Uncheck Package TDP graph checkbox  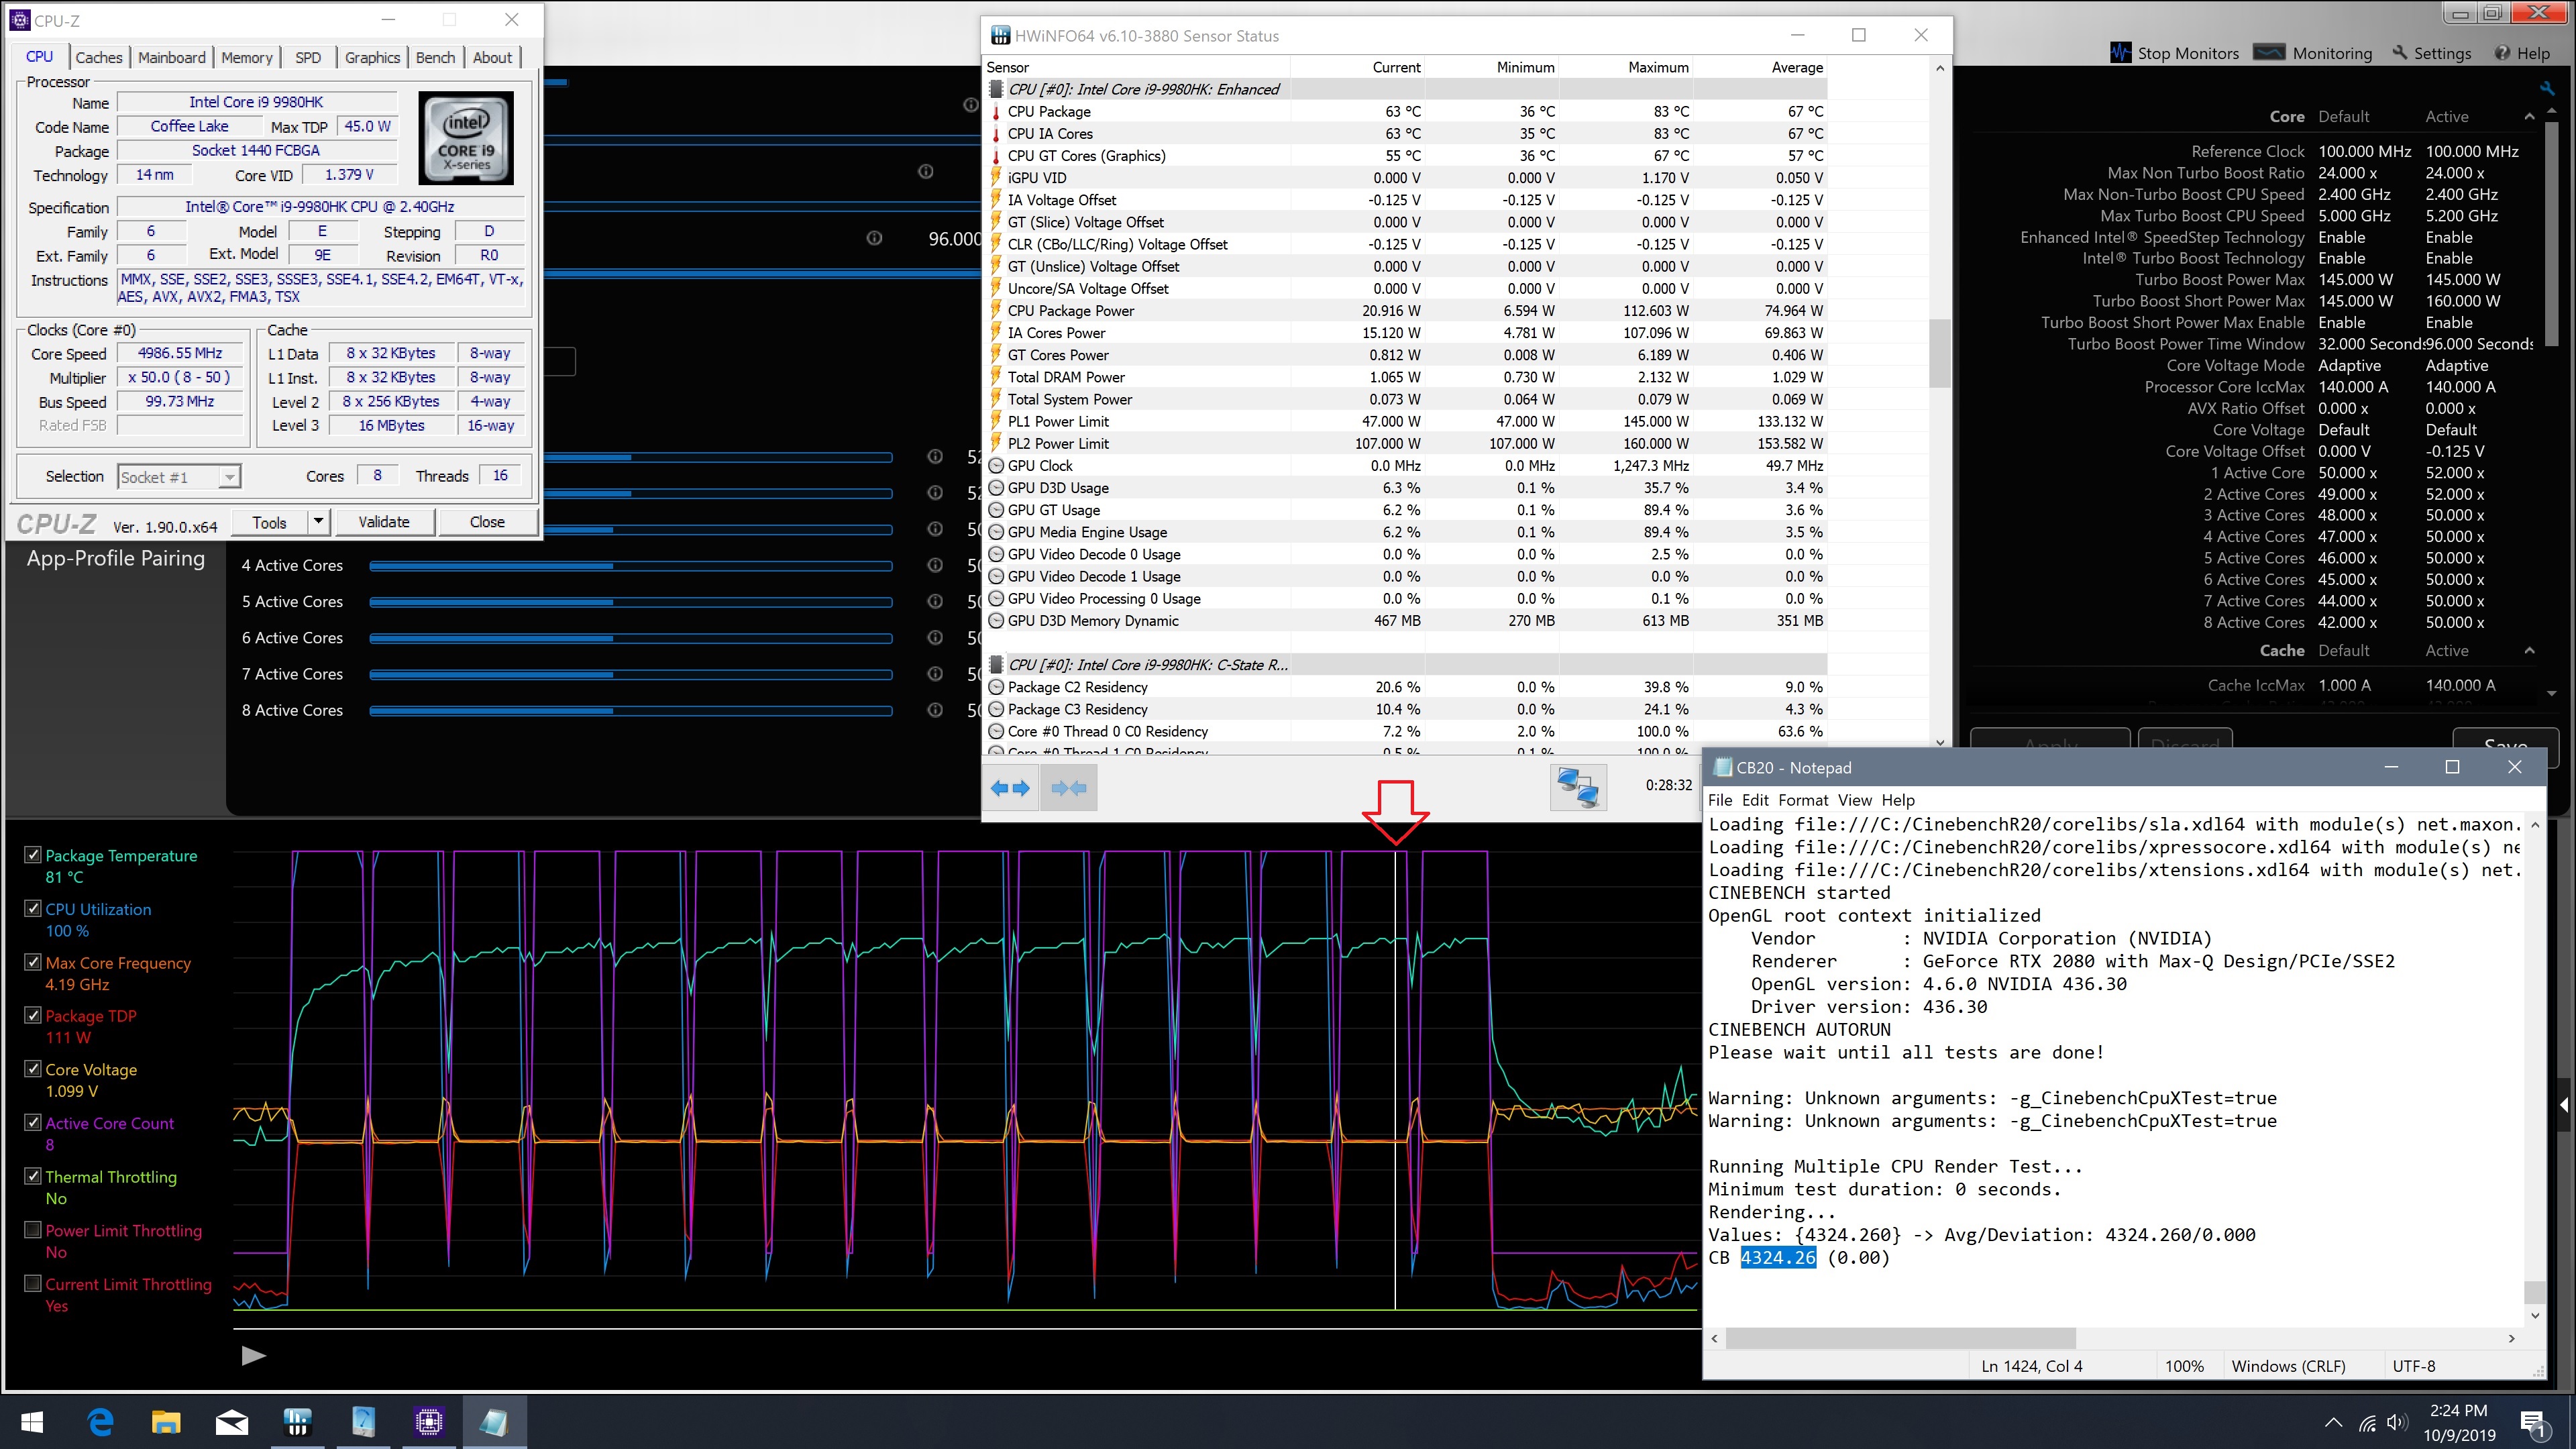(x=33, y=1015)
